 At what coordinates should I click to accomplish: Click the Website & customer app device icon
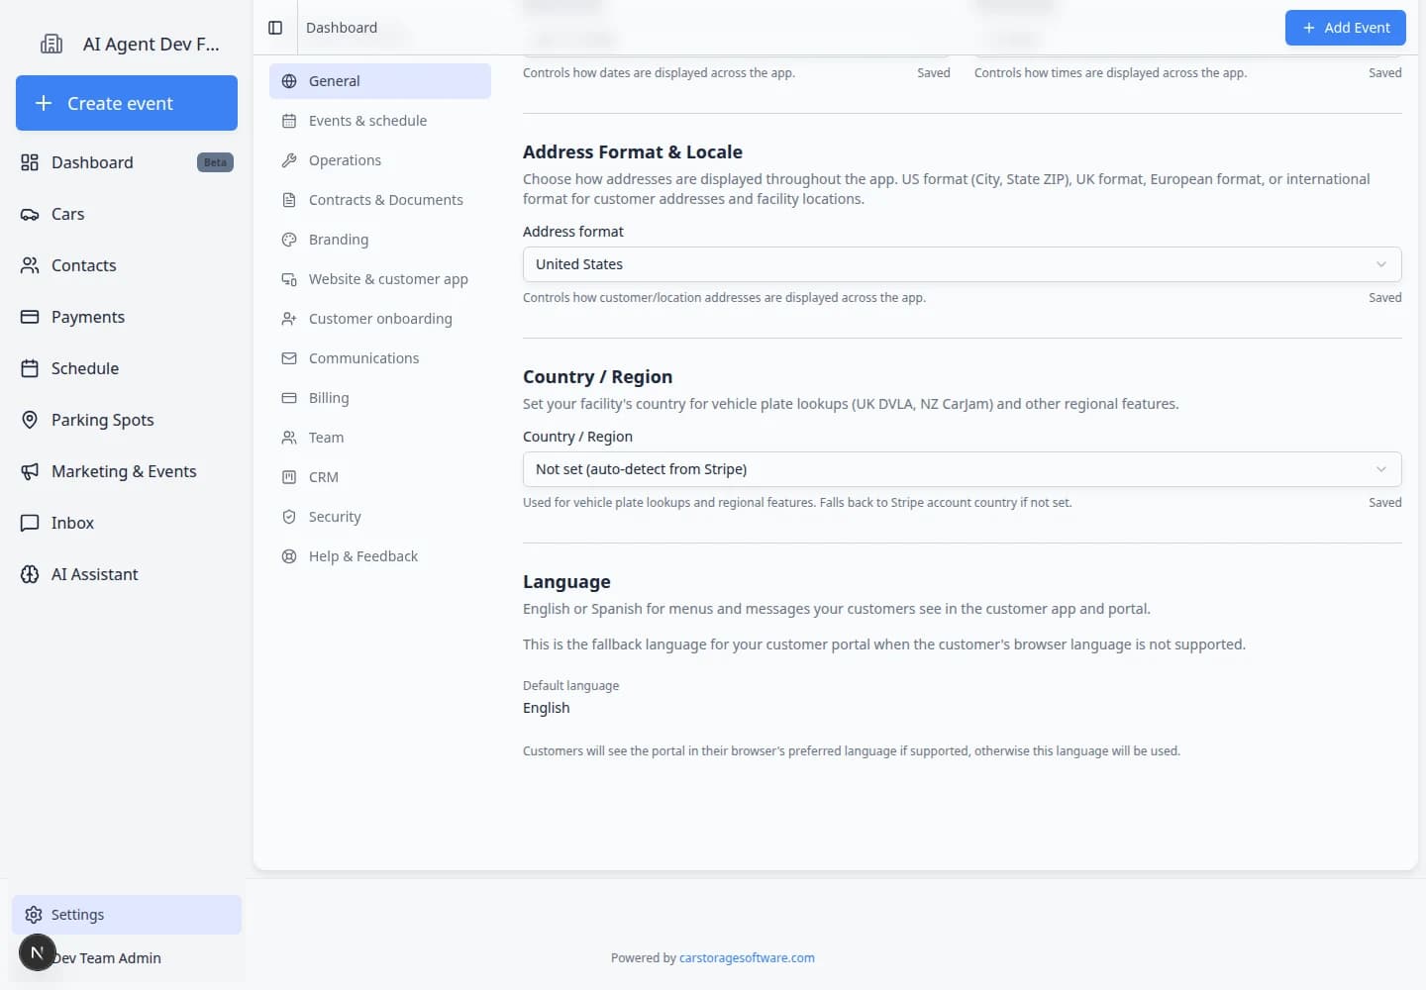pos(289,279)
